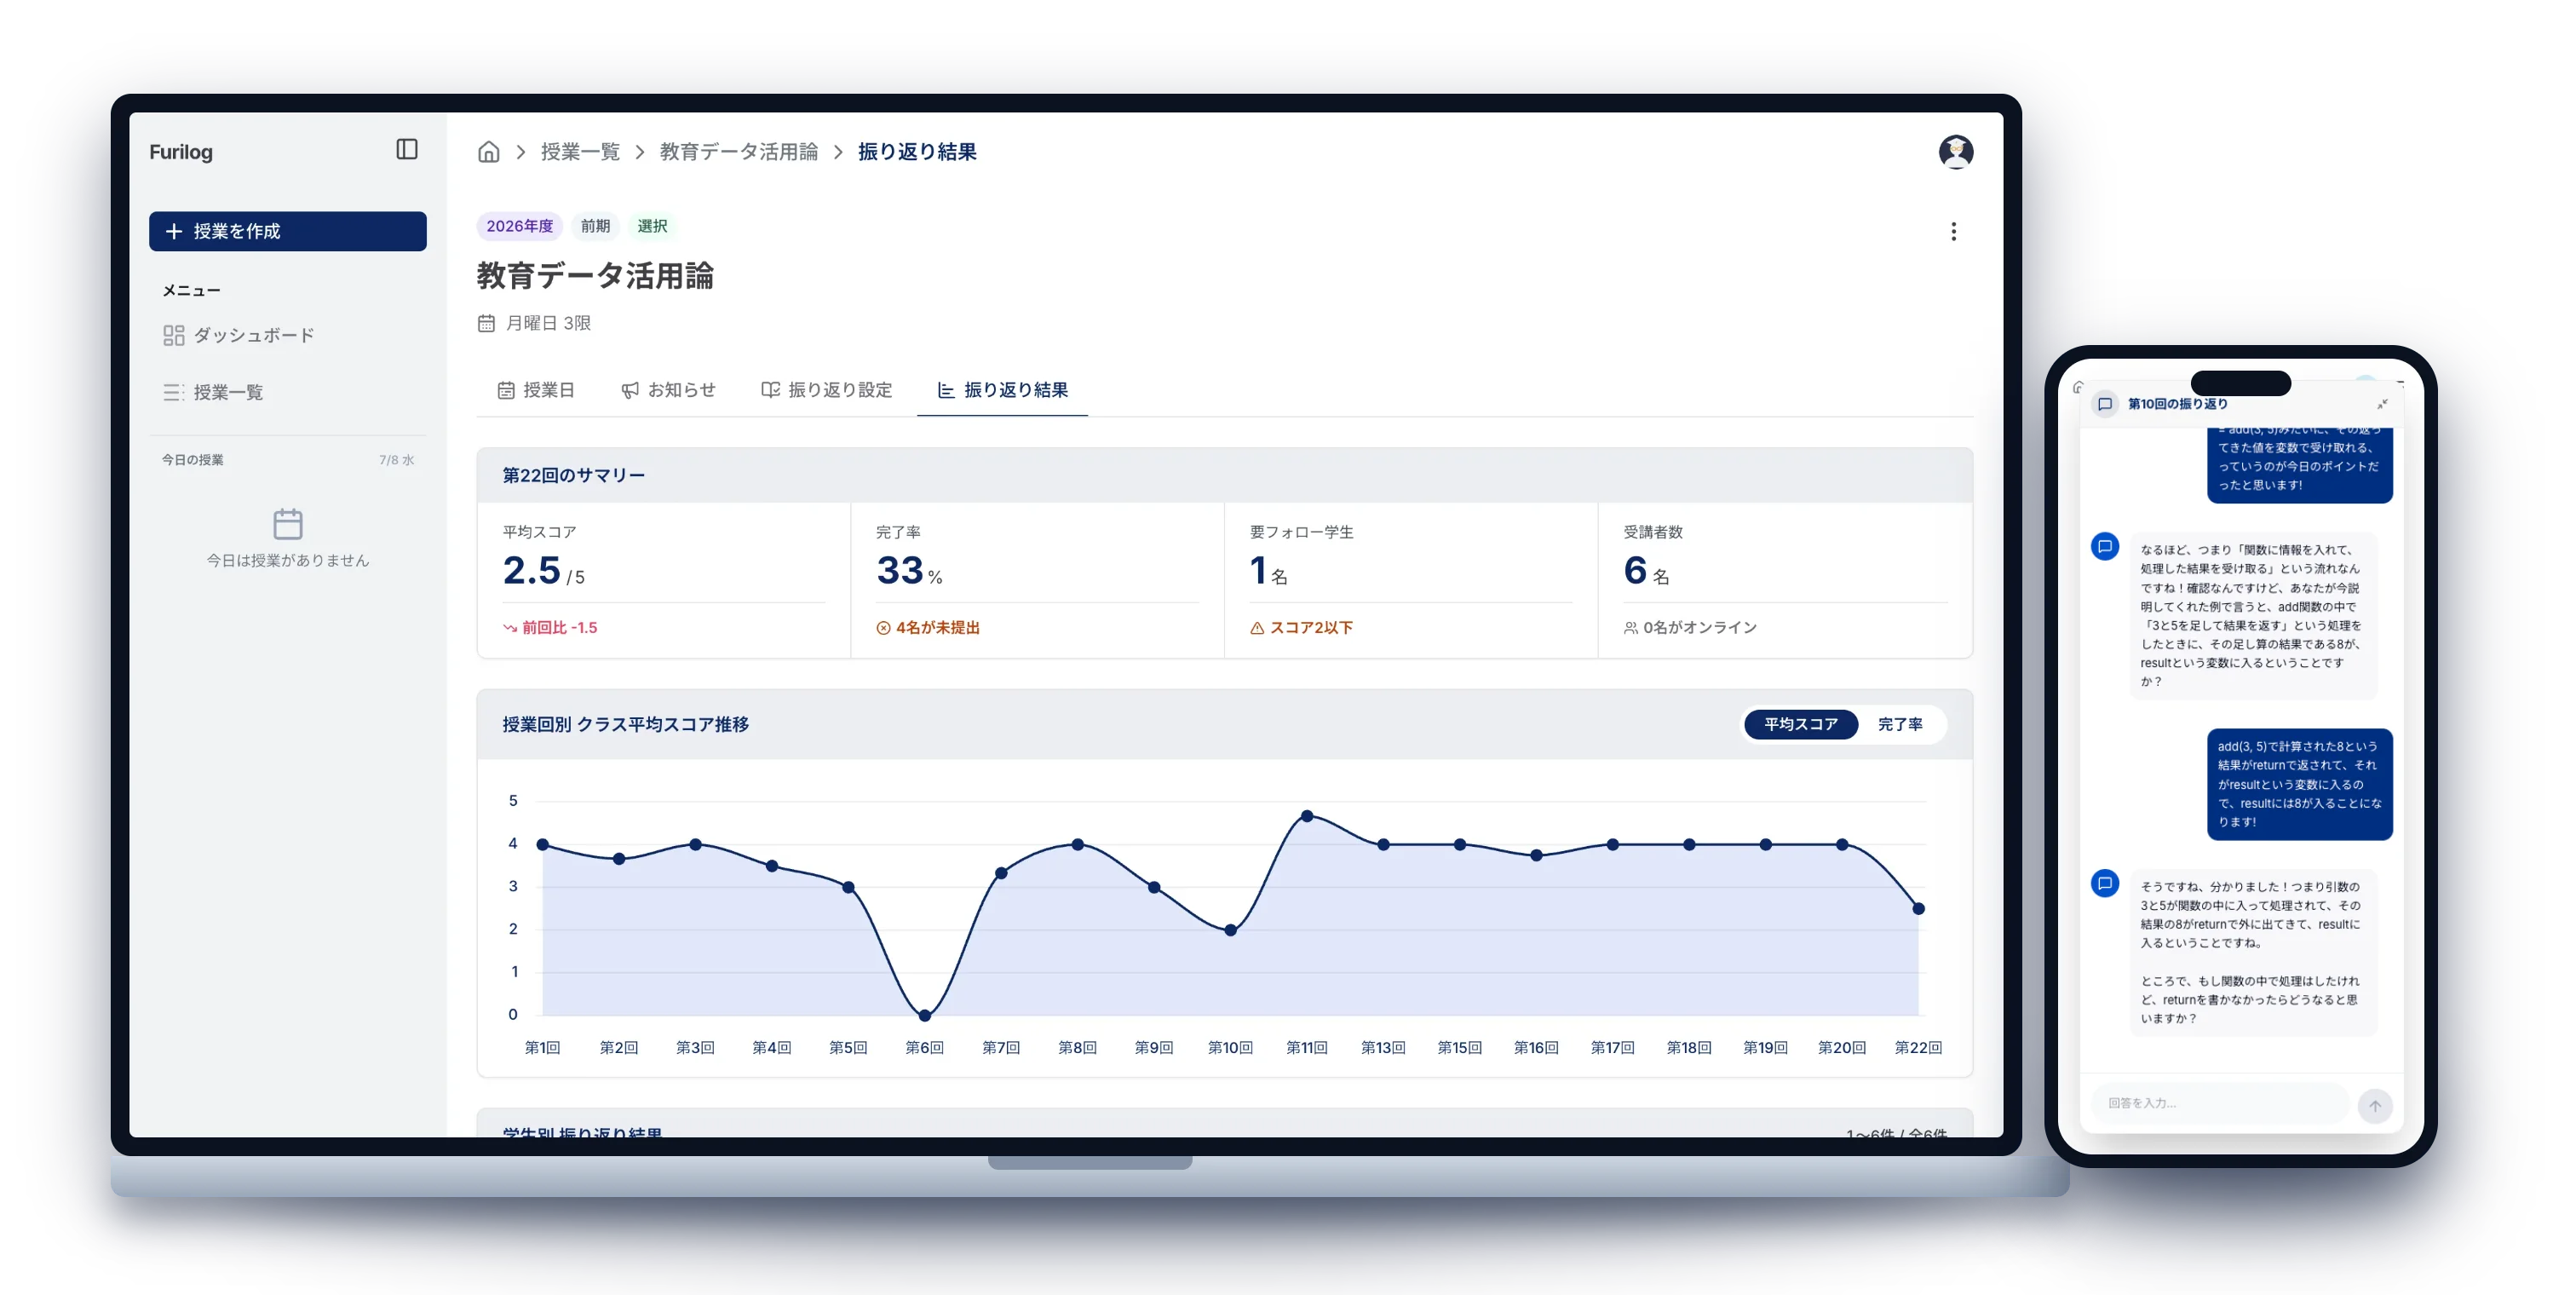Click the first bot chat avatar icon
This screenshot has width=2576, height=1295.
tap(2105, 547)
